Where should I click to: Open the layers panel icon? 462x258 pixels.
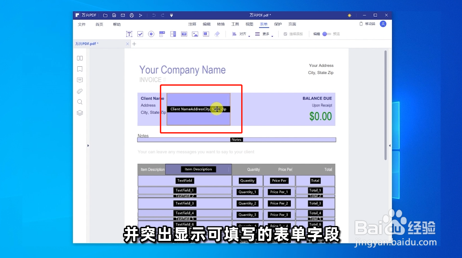tap(80, 113)
